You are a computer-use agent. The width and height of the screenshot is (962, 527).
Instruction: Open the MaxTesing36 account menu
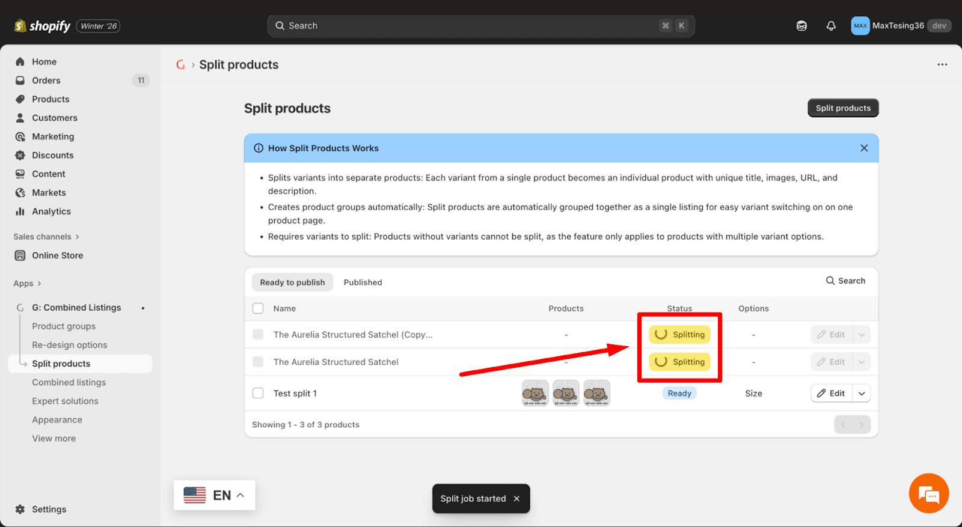(901, 26)
